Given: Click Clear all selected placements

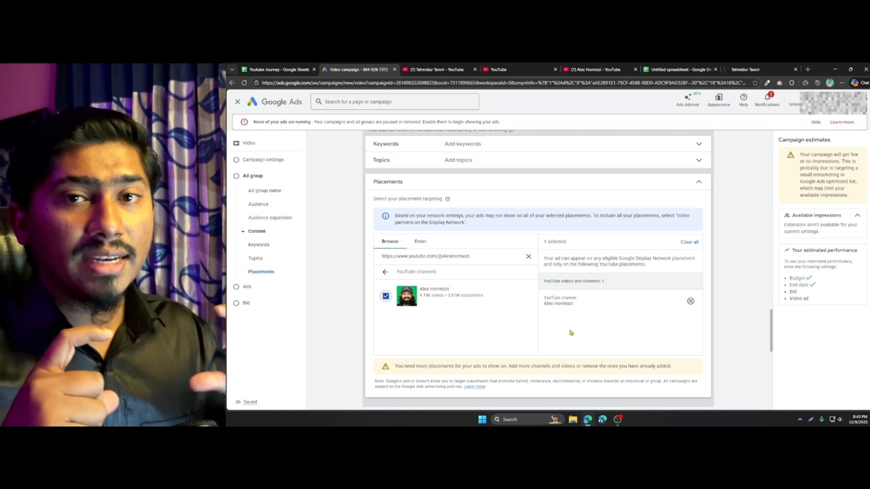Looking at the screenshot, I should pos(689,242).
